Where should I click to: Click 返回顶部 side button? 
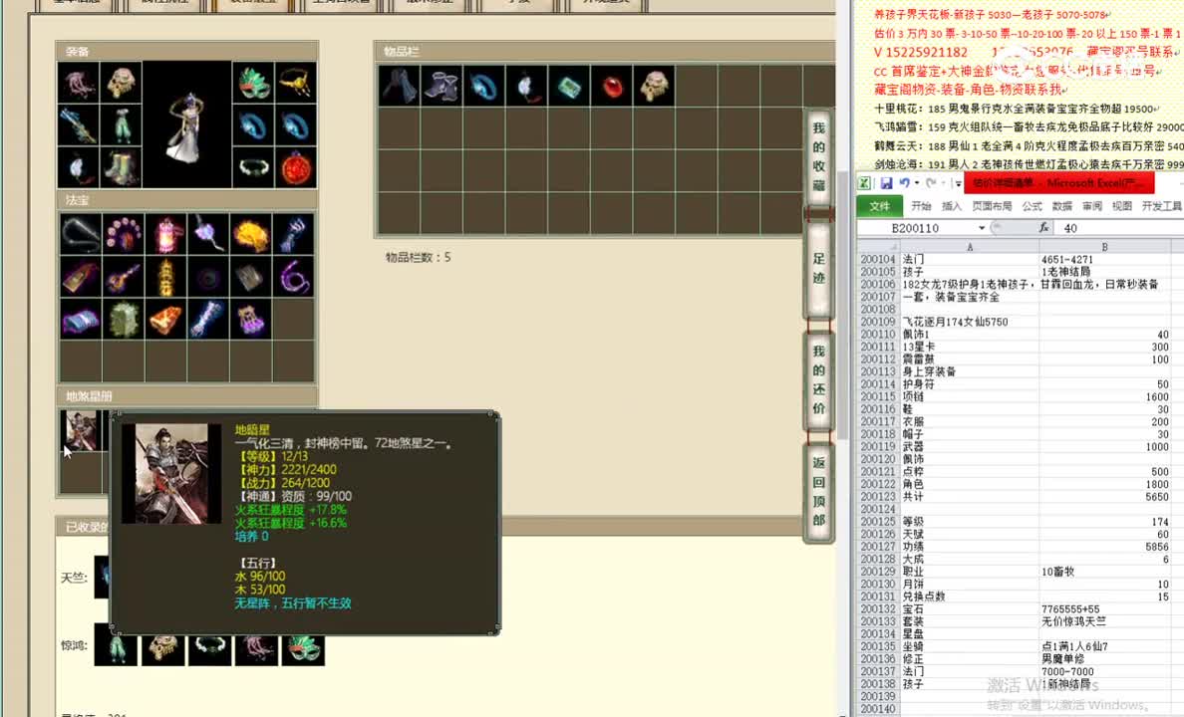818,491
